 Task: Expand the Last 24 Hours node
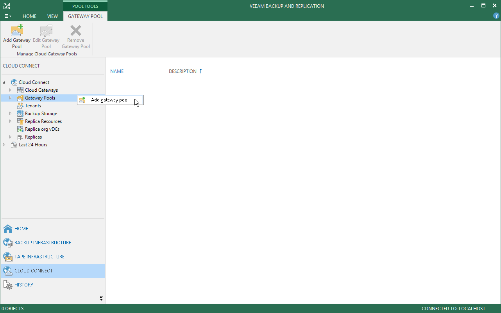pyautogui.click(x=4, y=145)
